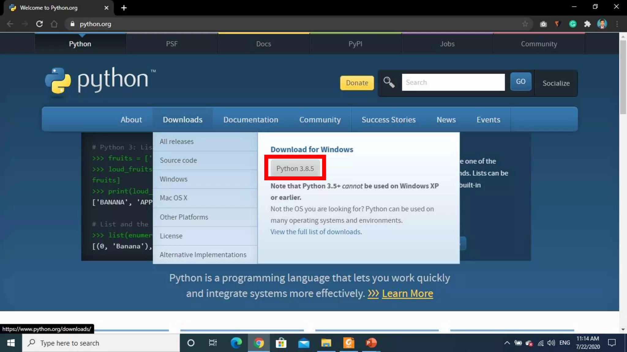
Task: Click the Python 3.8.5 download button
Action: click(x=295, y=168)
